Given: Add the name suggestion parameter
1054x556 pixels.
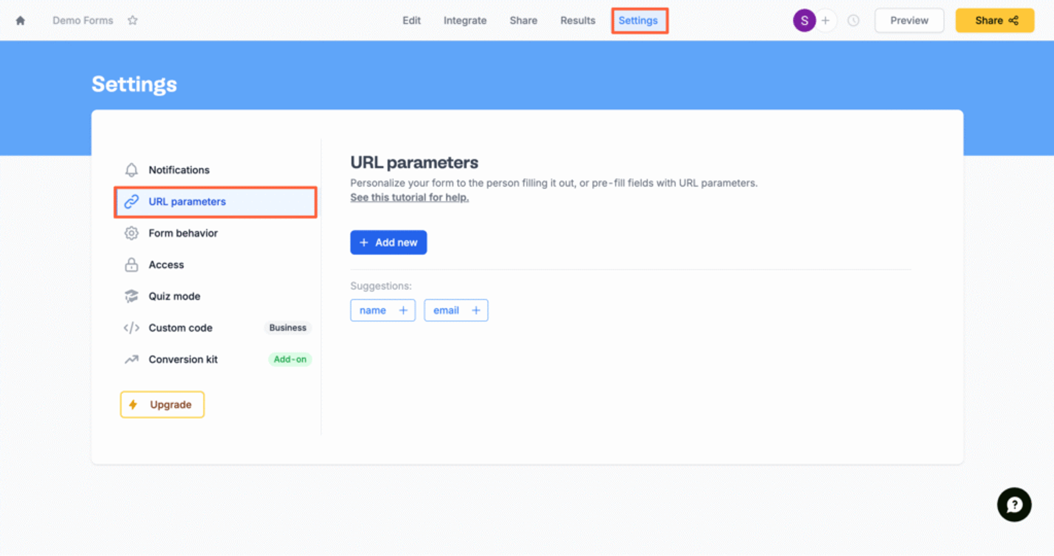Looking at the screenshot, I should point(383,310).
